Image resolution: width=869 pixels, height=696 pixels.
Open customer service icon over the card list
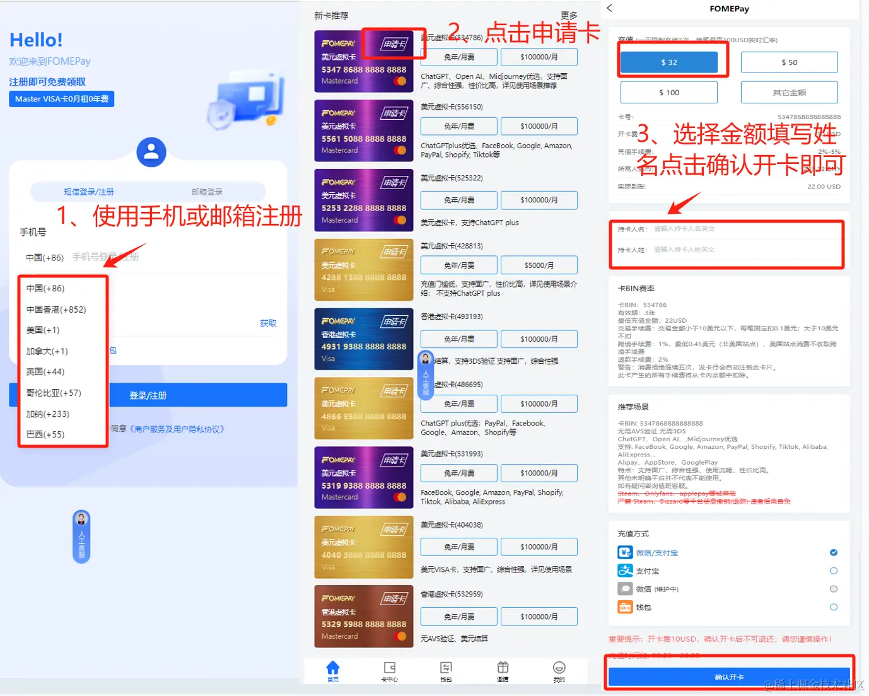426,376
